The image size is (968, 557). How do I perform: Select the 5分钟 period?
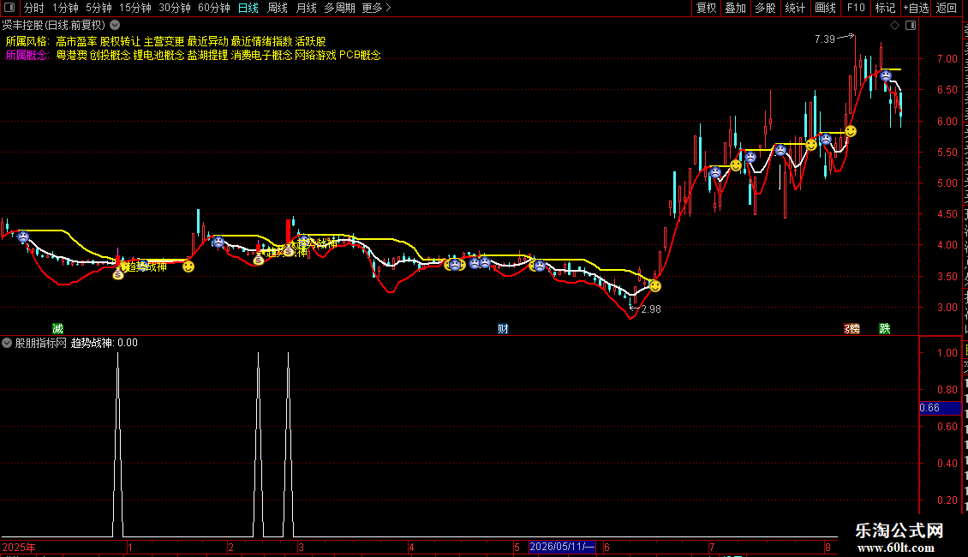pos(99,8)
